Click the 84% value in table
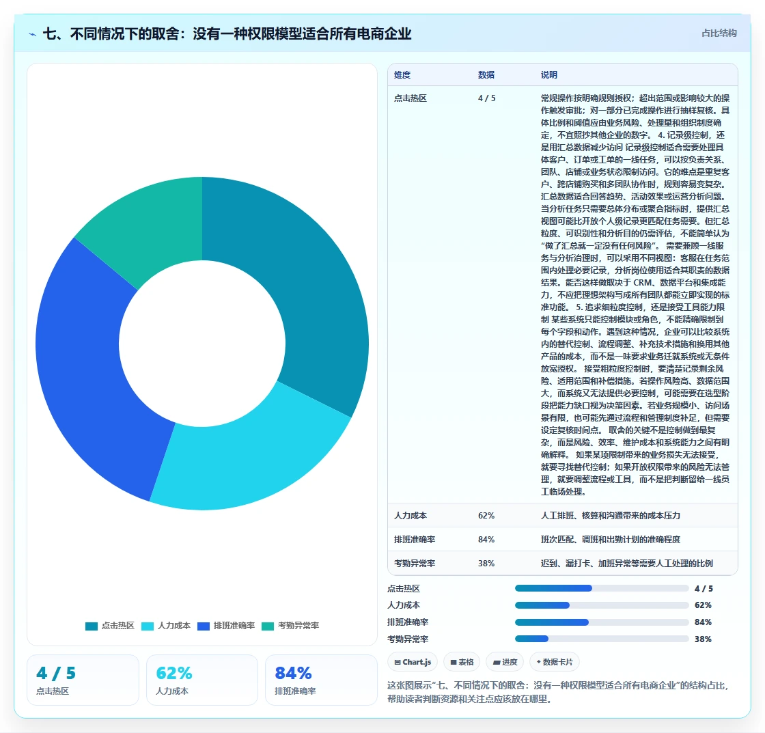The image size is (765, 733). click(486, 539)
